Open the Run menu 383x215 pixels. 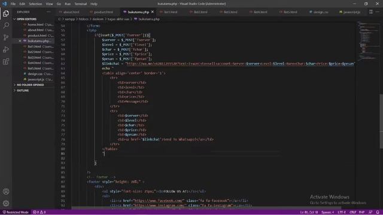point(68,4)
